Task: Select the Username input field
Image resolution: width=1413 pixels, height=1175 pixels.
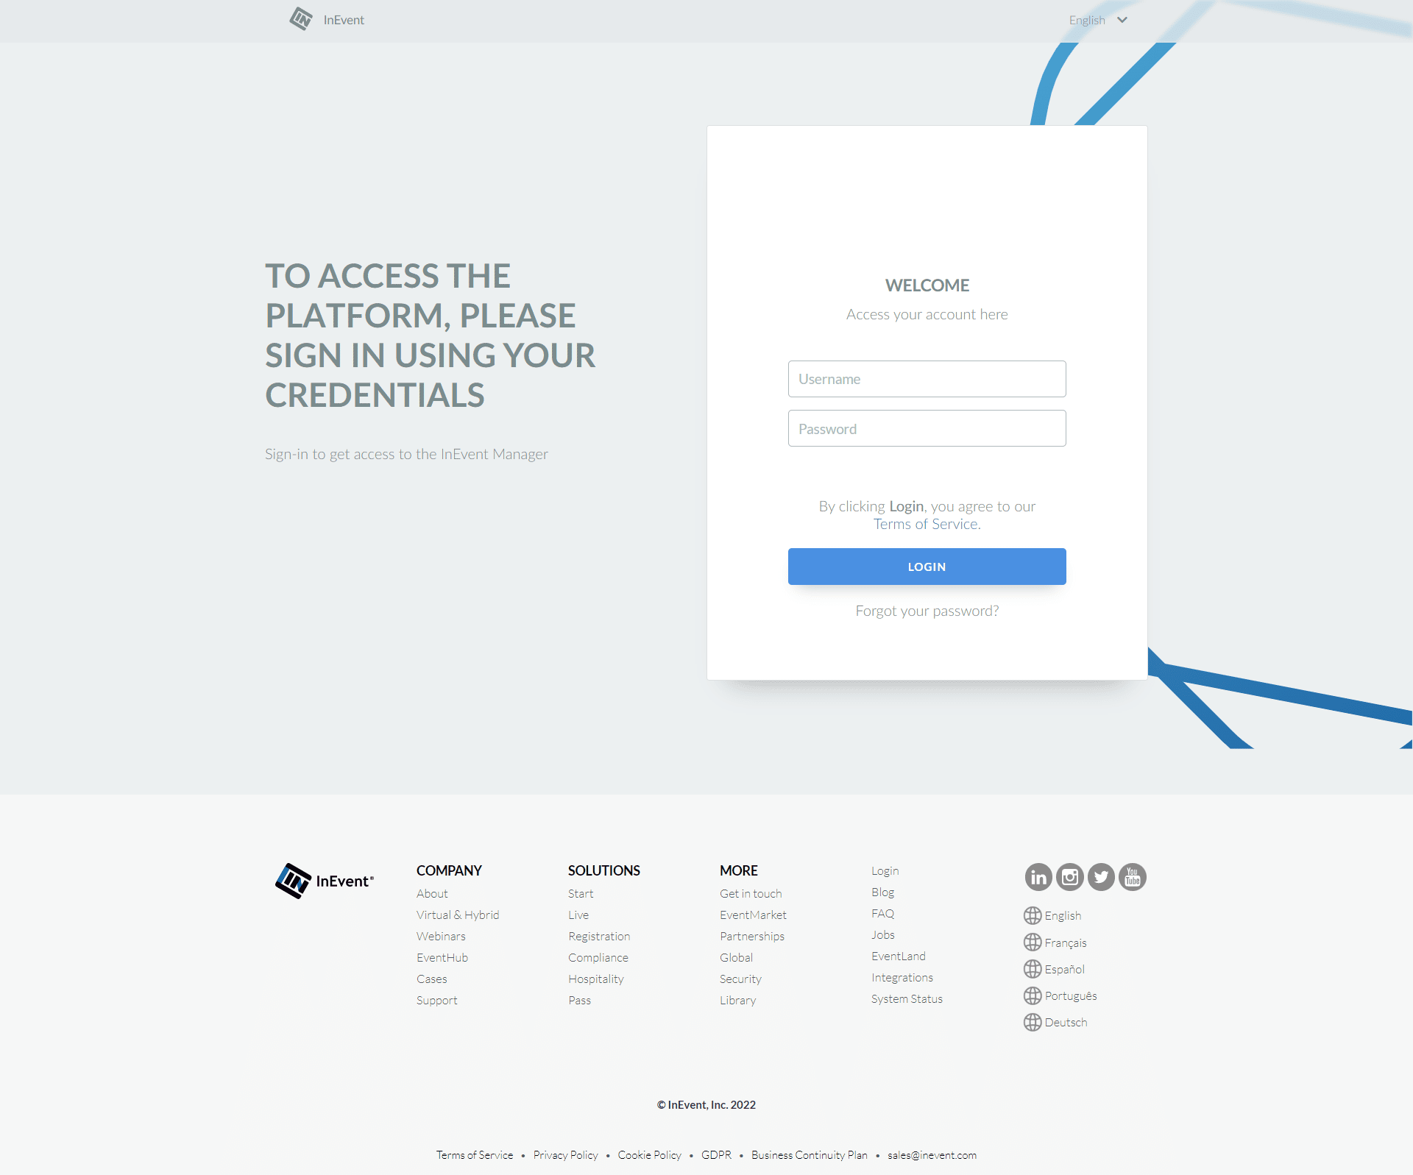Action: point(927,378)
